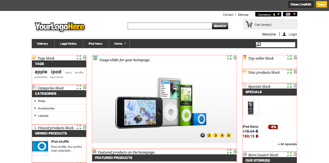Screen dimensions: 329x163
Task: Click the YourLogoHere logo
Action: (x=60, y=27)
